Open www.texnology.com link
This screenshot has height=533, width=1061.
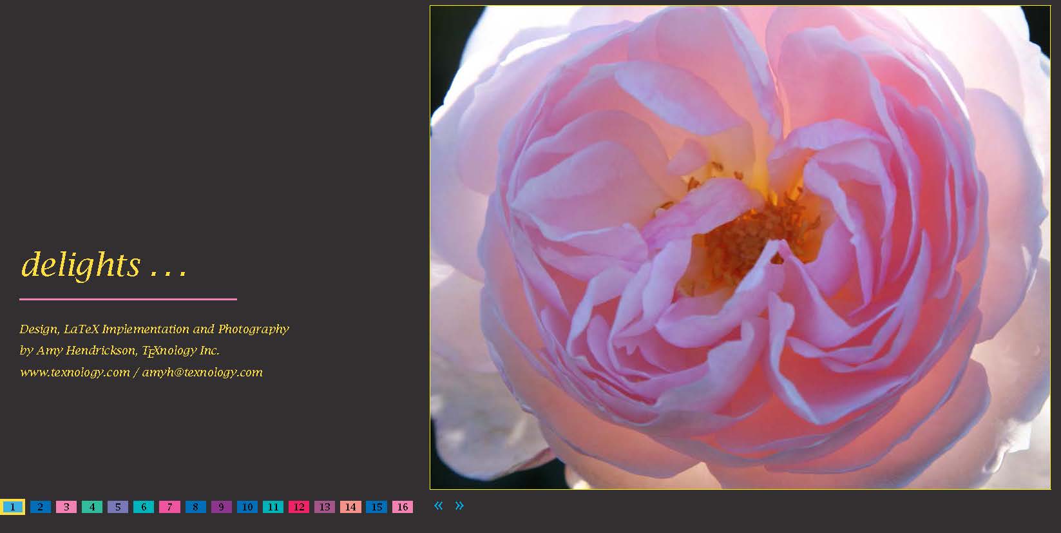point(75,373)
